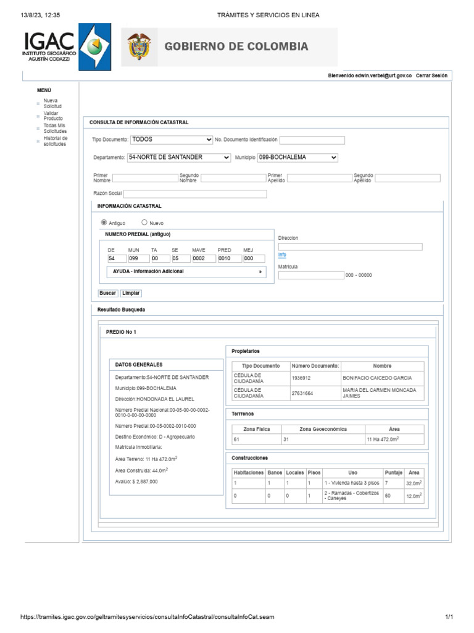Click the IGAC institute logo
Screen dimensions: 474x633
pyautogui.click(x=67, y=47)
